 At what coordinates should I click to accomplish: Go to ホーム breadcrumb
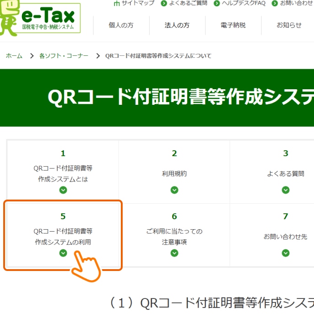click(x=14, y=56)
